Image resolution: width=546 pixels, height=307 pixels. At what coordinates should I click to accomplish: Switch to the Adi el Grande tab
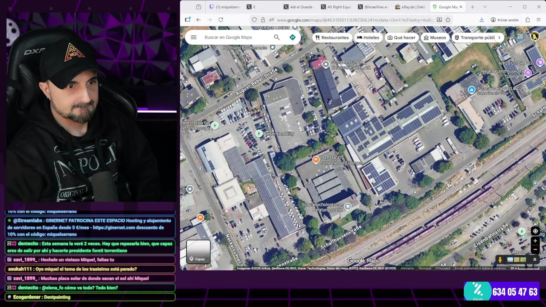299,7
